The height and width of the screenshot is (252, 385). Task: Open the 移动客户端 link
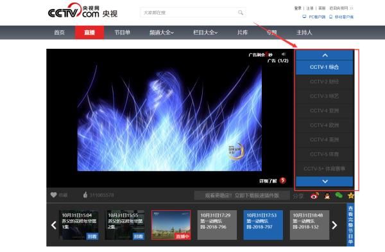pos(344,17)
